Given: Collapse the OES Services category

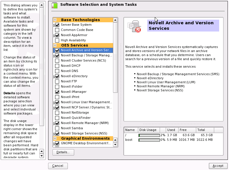Looking at the screenshot, I should tap(55, 45).
